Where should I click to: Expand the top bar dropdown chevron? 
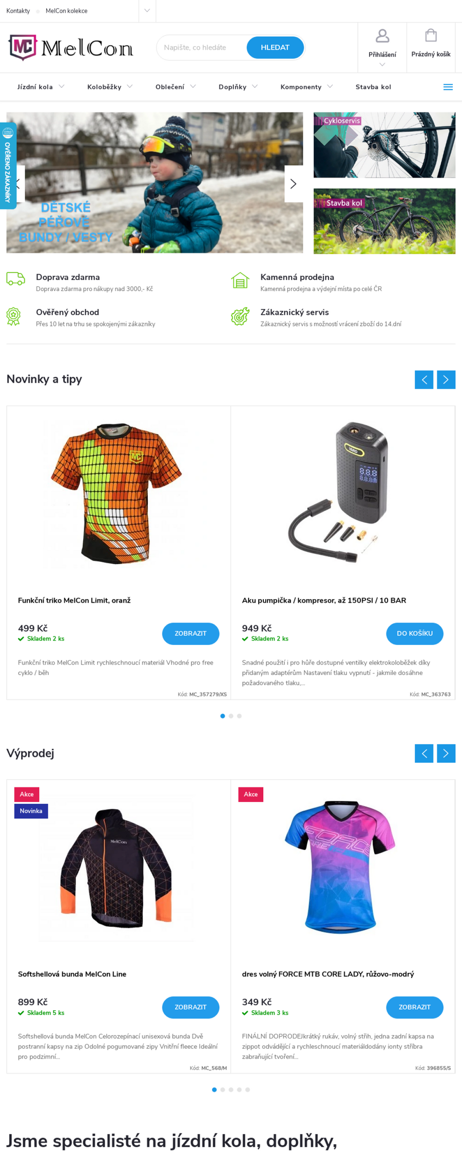tap(147, 11)
